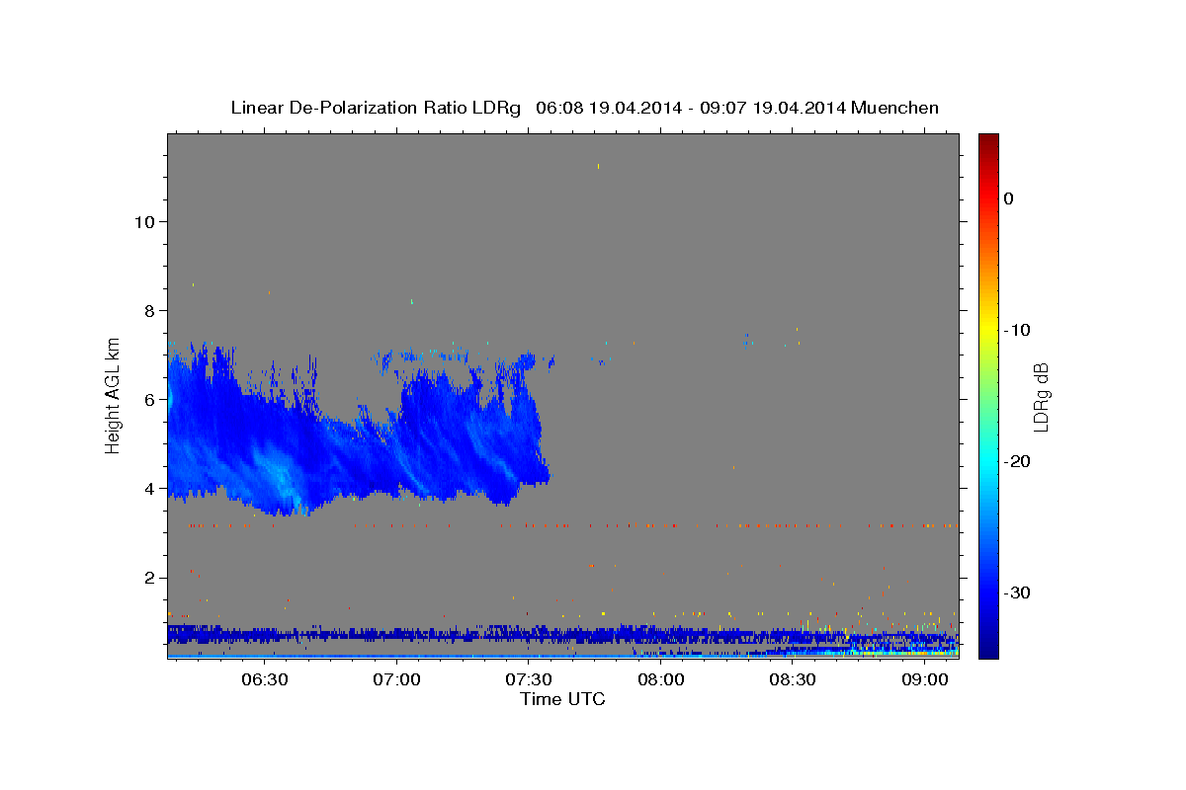Click the 06:30 time tick label

[x=264, y=679]
